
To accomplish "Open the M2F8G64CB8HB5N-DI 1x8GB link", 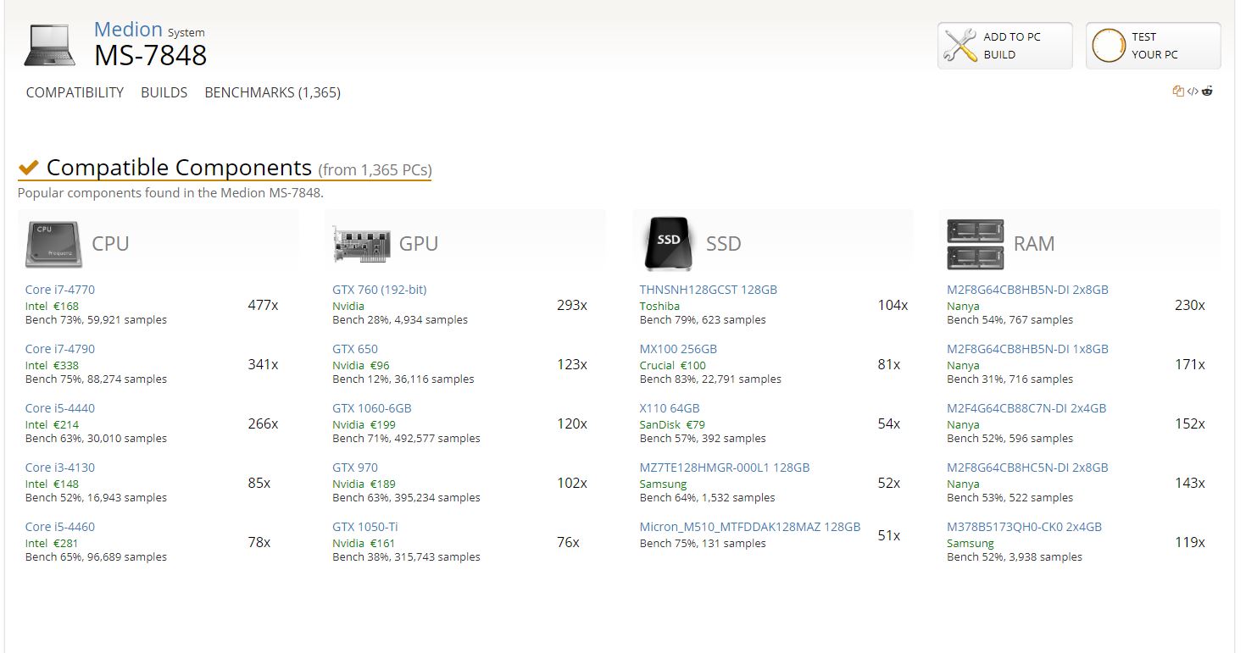I will coord(1027,349).
